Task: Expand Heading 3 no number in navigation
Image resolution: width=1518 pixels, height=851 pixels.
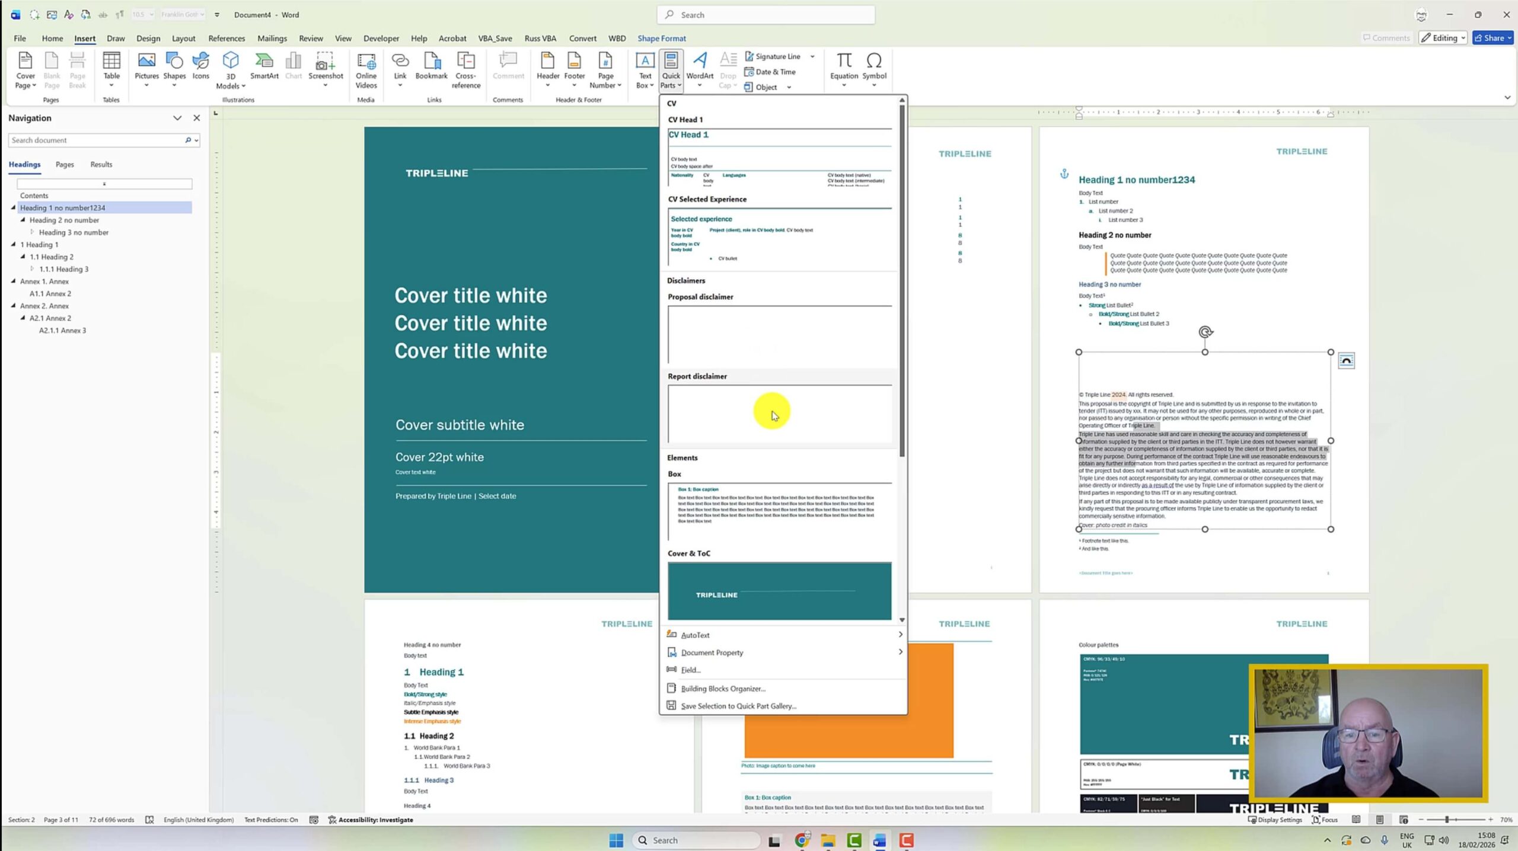Action: click(x=32, y=232)
